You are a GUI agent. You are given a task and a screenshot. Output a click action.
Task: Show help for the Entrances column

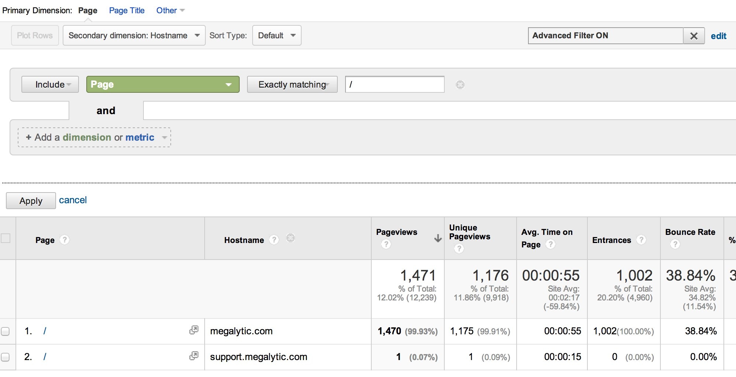click(x=641, y=240)
